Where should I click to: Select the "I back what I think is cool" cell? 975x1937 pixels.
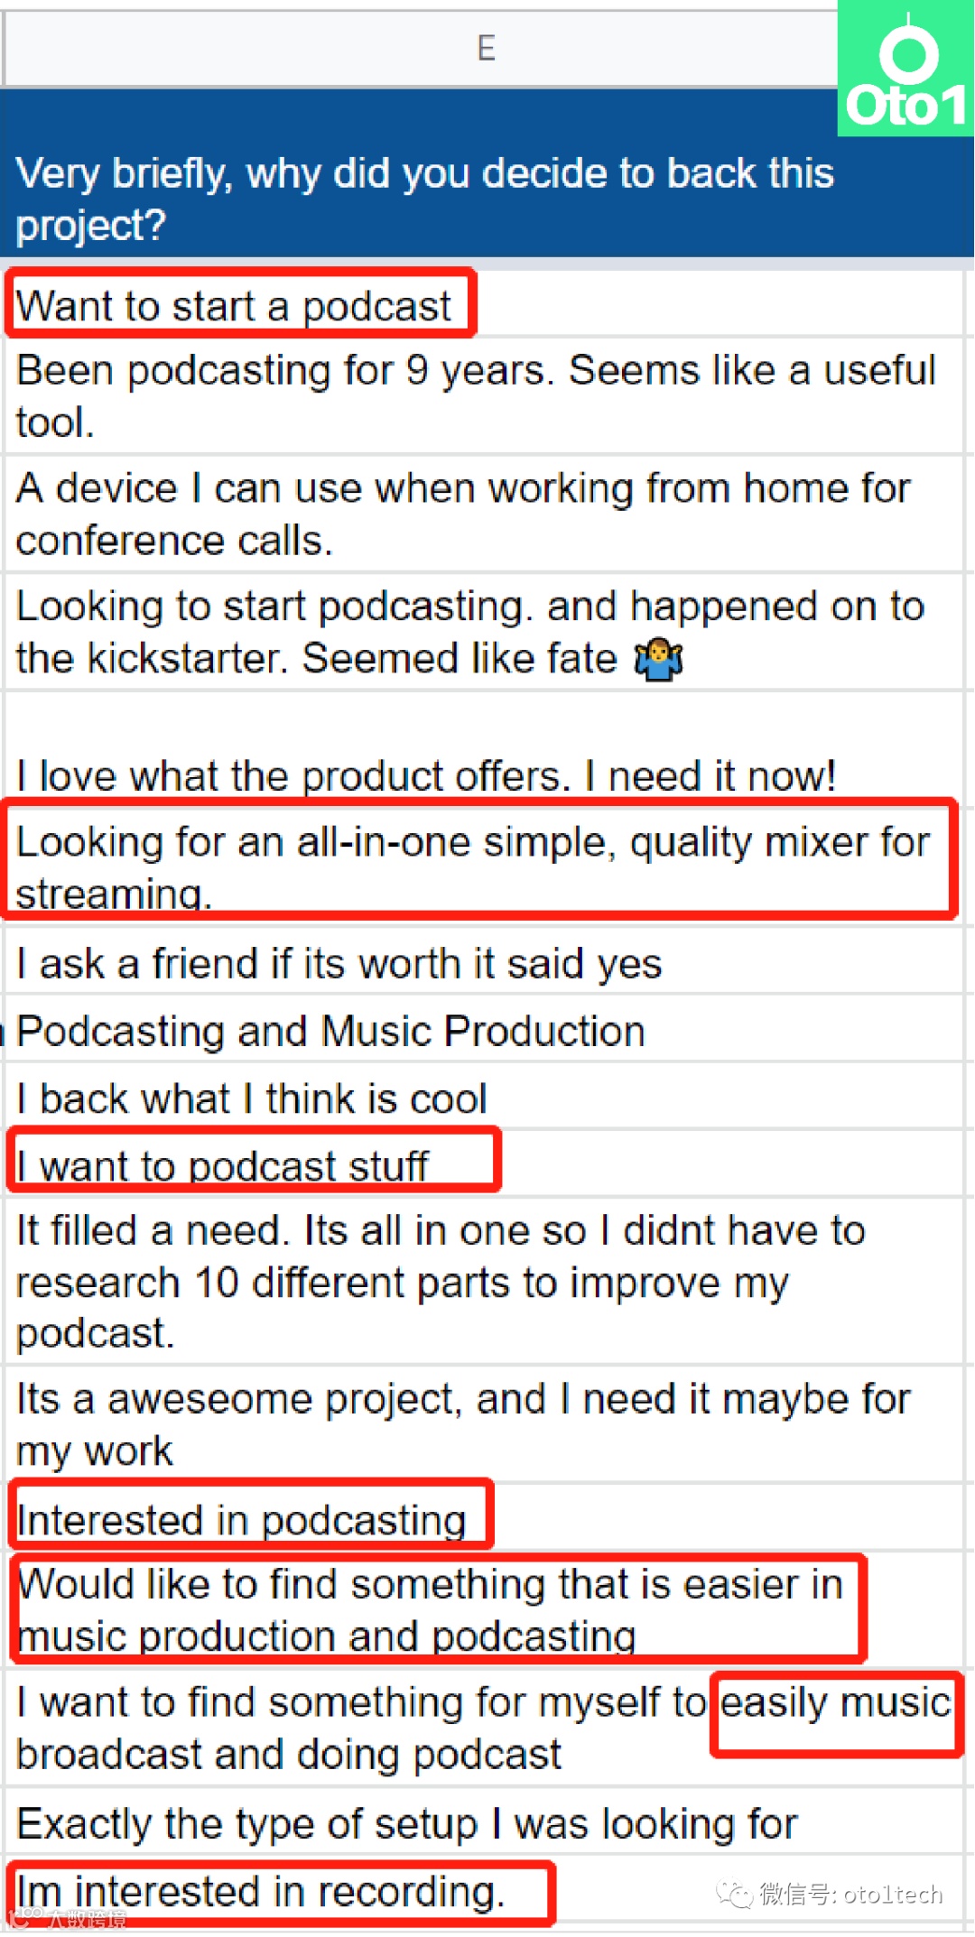(x=252, y=1098)
